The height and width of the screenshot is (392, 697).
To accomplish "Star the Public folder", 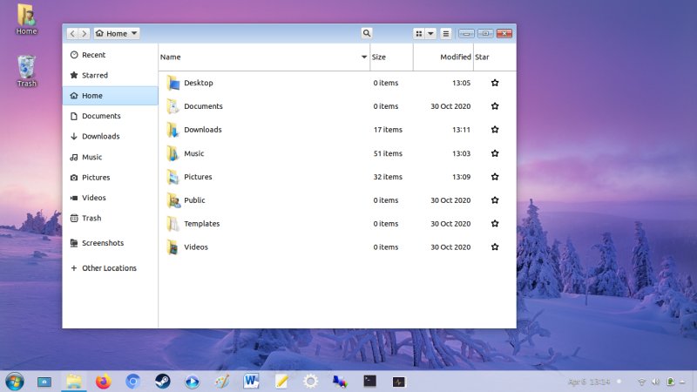I will [495, 200].
